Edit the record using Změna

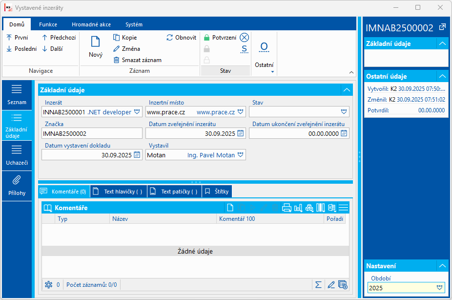[x=126, y=49]
